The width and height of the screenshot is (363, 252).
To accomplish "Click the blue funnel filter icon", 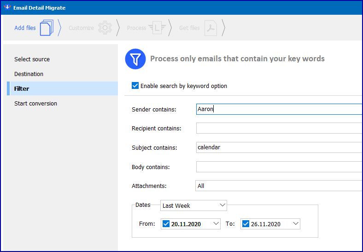I will coord(135,59).
